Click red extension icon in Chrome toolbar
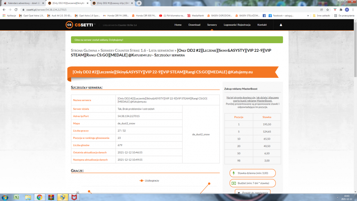357x201 pixels. coord(335,10)
